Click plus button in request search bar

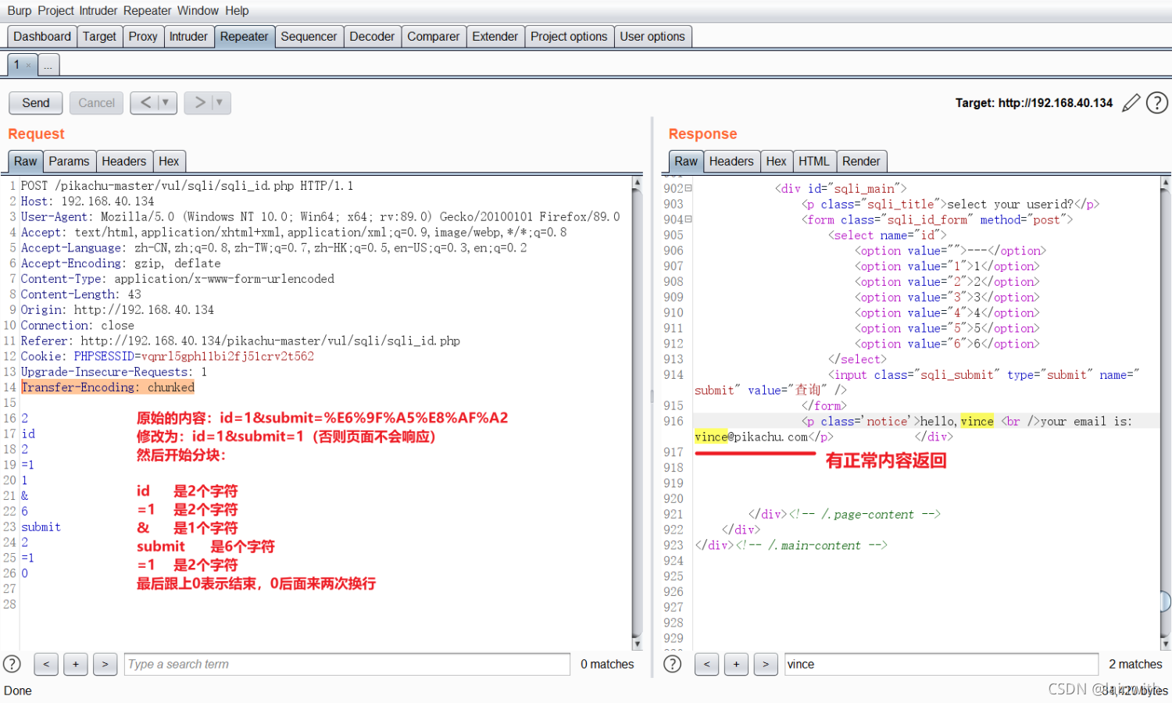click(76, 664)
